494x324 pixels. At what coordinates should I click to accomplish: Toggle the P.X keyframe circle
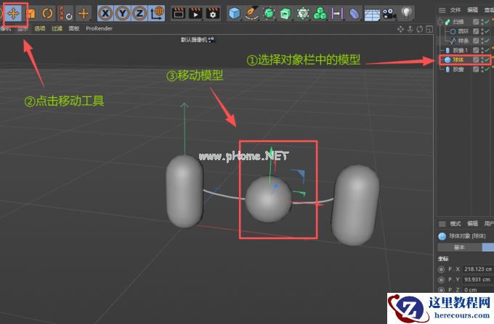click(x=442, y=270)
